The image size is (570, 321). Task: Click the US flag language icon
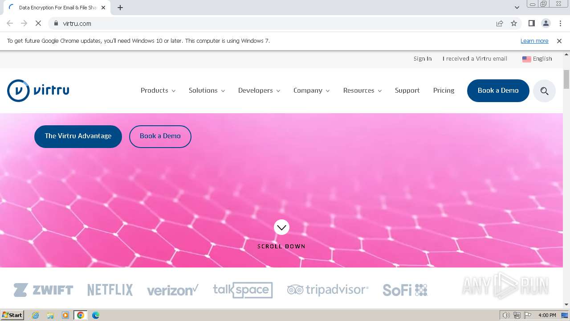click(526, 59)
